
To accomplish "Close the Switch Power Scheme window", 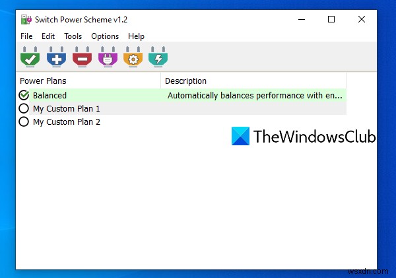I will click(x=362, y=19).
